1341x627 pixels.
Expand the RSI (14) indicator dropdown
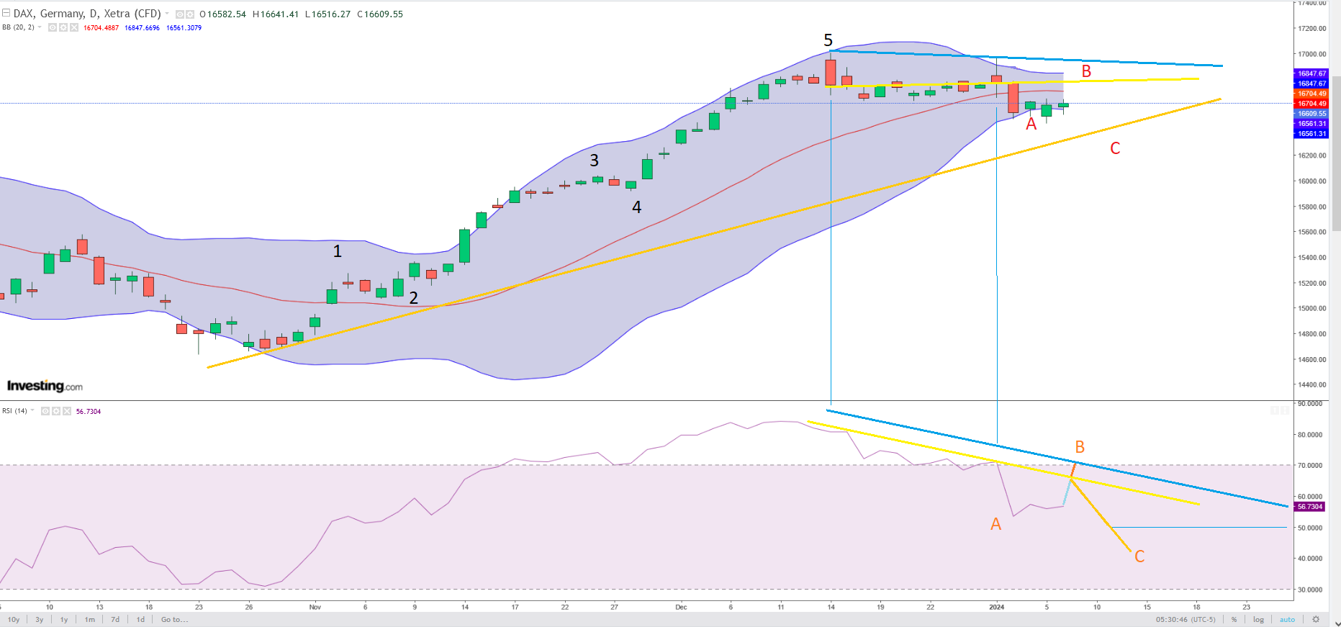tap(32, 410)
